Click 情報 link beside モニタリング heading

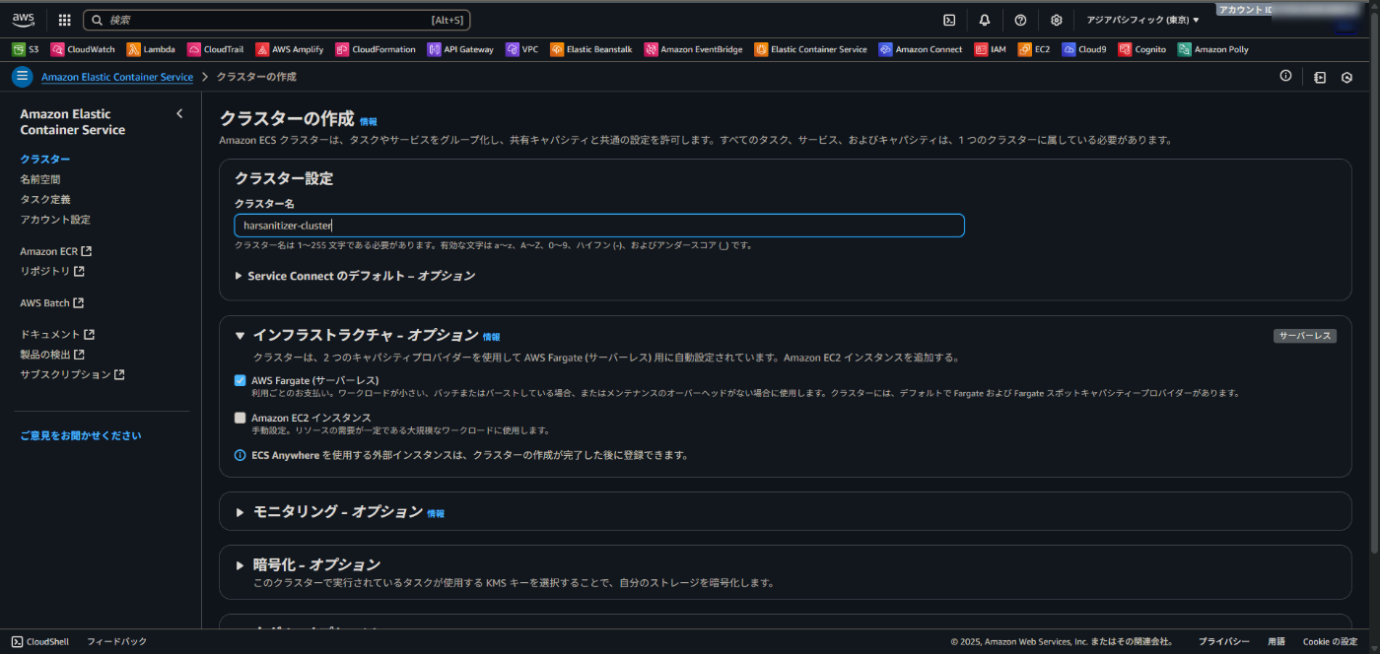(x=435, y=513)
